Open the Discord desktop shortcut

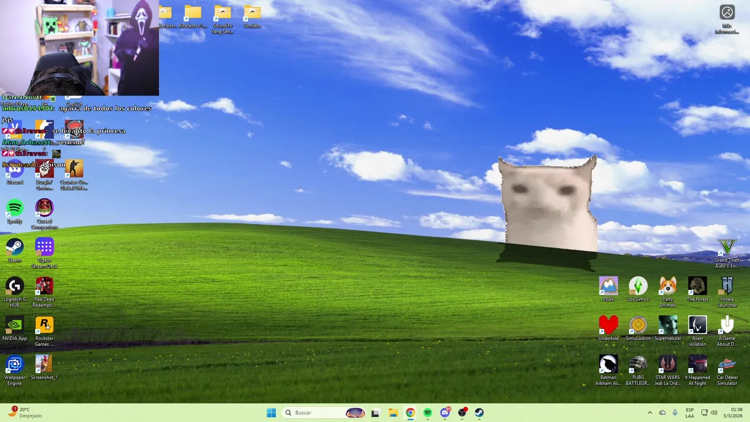click(x=15, y=173)
